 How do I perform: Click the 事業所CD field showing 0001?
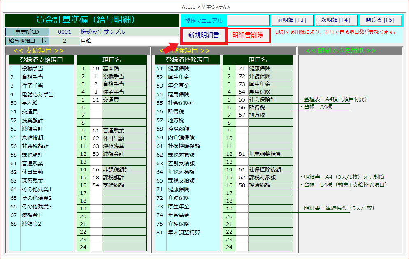(64, 32)
